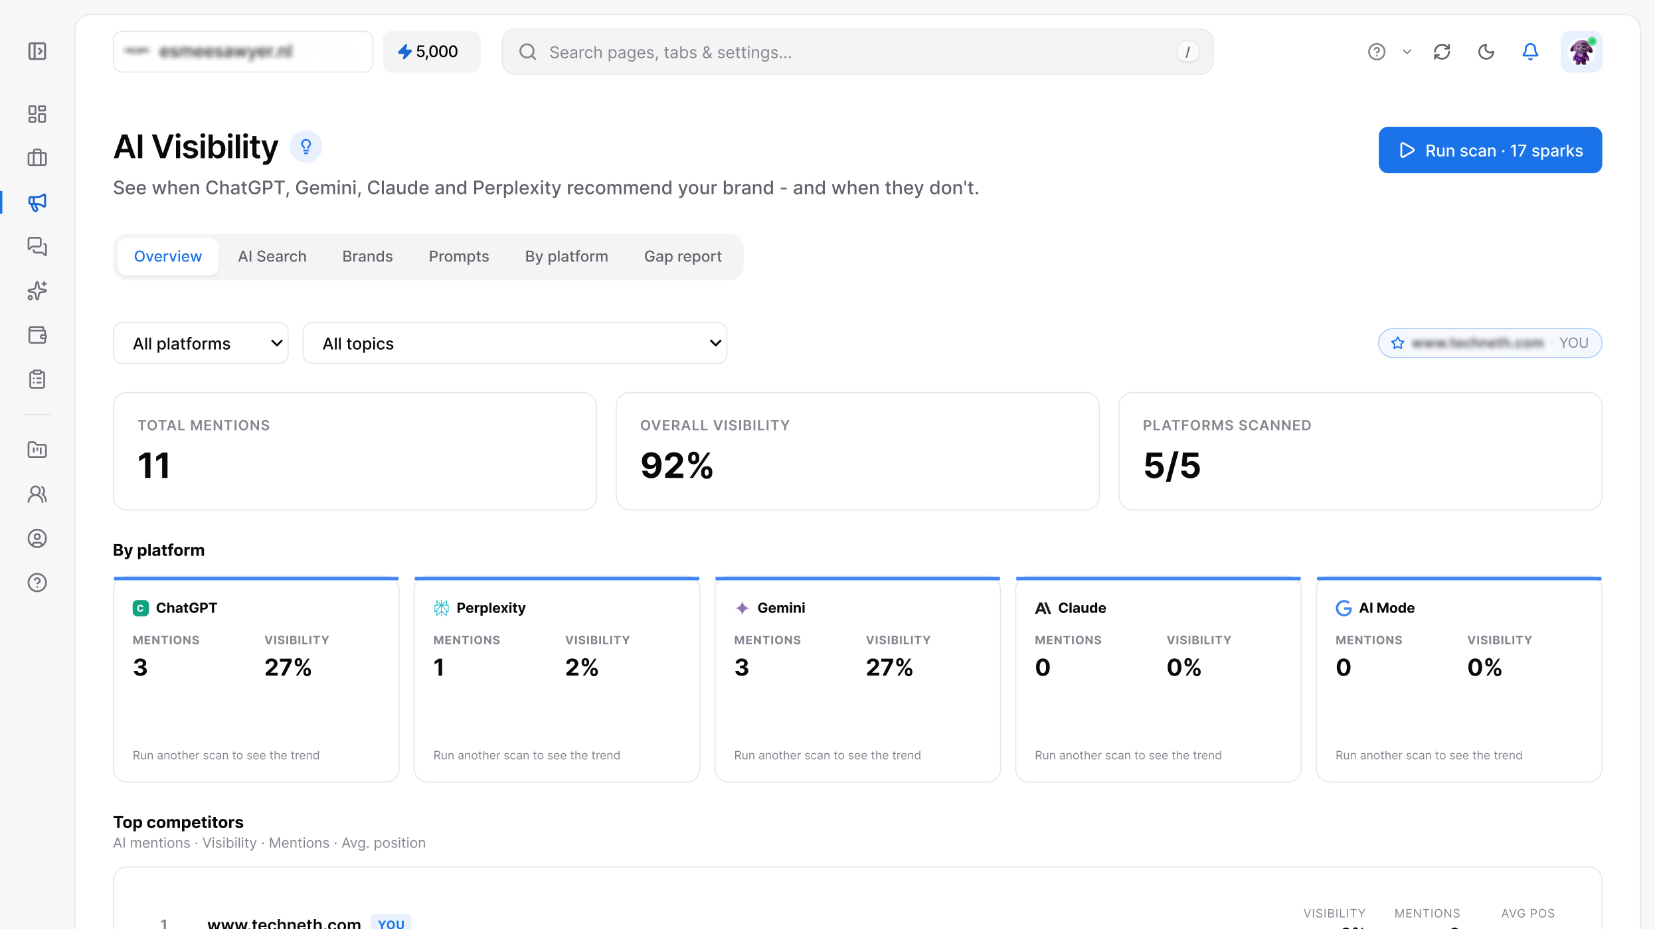Open the wallet icon in sidebar
This screenshot has height=929, width=1655.
click(37, 335)
